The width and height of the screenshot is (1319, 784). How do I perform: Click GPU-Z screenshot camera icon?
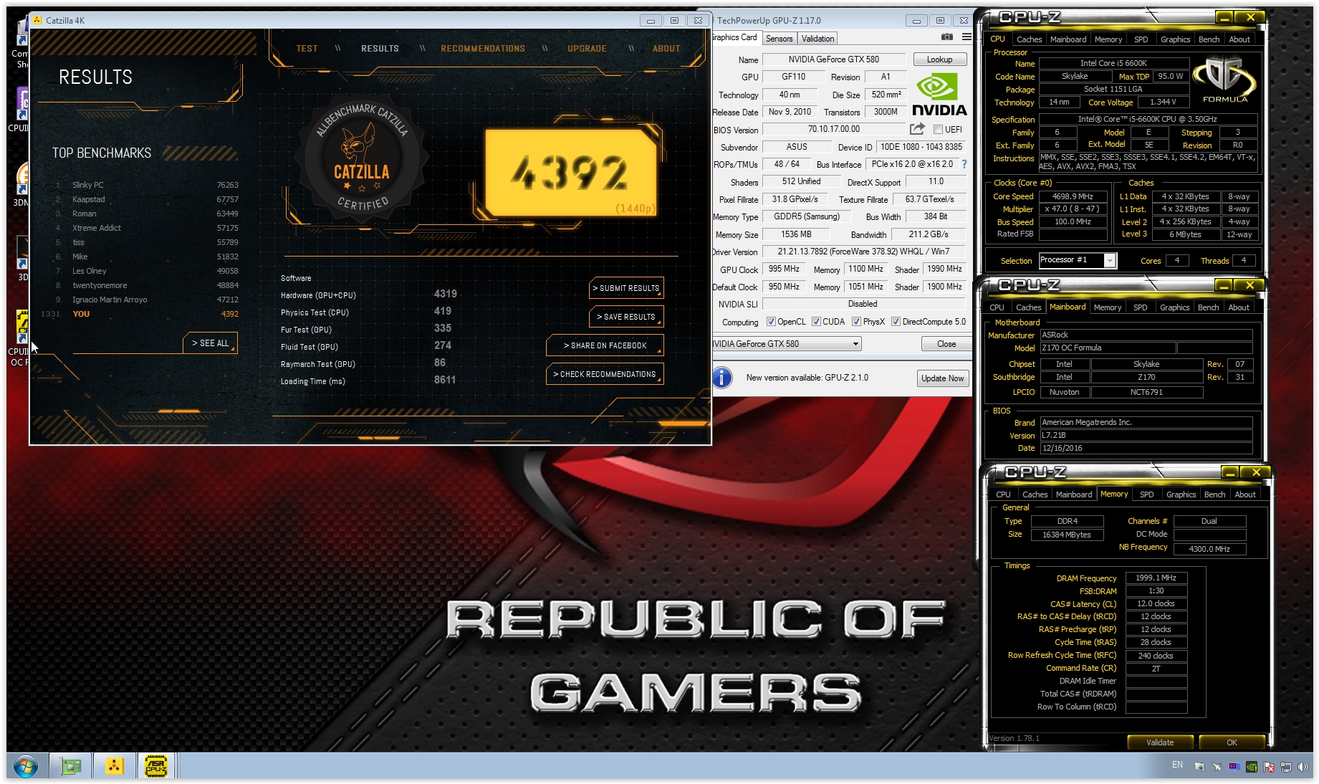(x=946, y=37)
